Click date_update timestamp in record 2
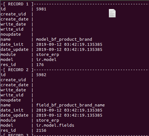Image resolution: width=149 pixels, height=136 pixels. coord(69,115)
